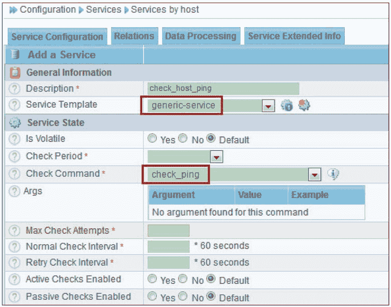The height and width of the screenshot is (307, 391).
Task: Select No for Active Checks Enabled
Action: (183, 279)
